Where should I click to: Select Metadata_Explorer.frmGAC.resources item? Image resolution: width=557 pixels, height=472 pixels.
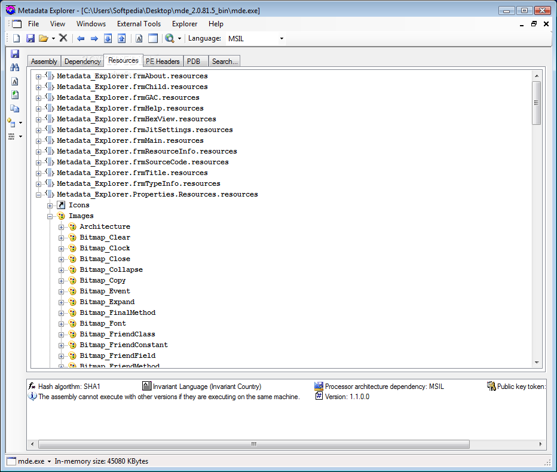click(128, 97)
